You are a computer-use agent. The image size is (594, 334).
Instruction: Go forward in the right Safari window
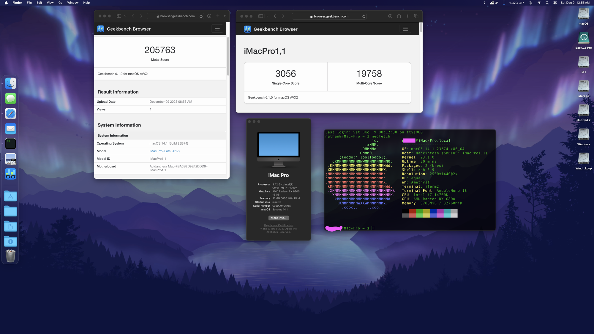coord(283,16)
